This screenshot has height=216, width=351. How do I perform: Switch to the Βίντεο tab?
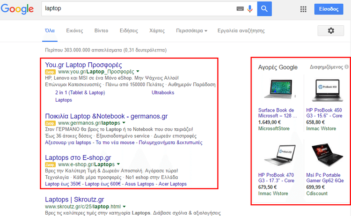pyautogui.click(x=101, y=31)
